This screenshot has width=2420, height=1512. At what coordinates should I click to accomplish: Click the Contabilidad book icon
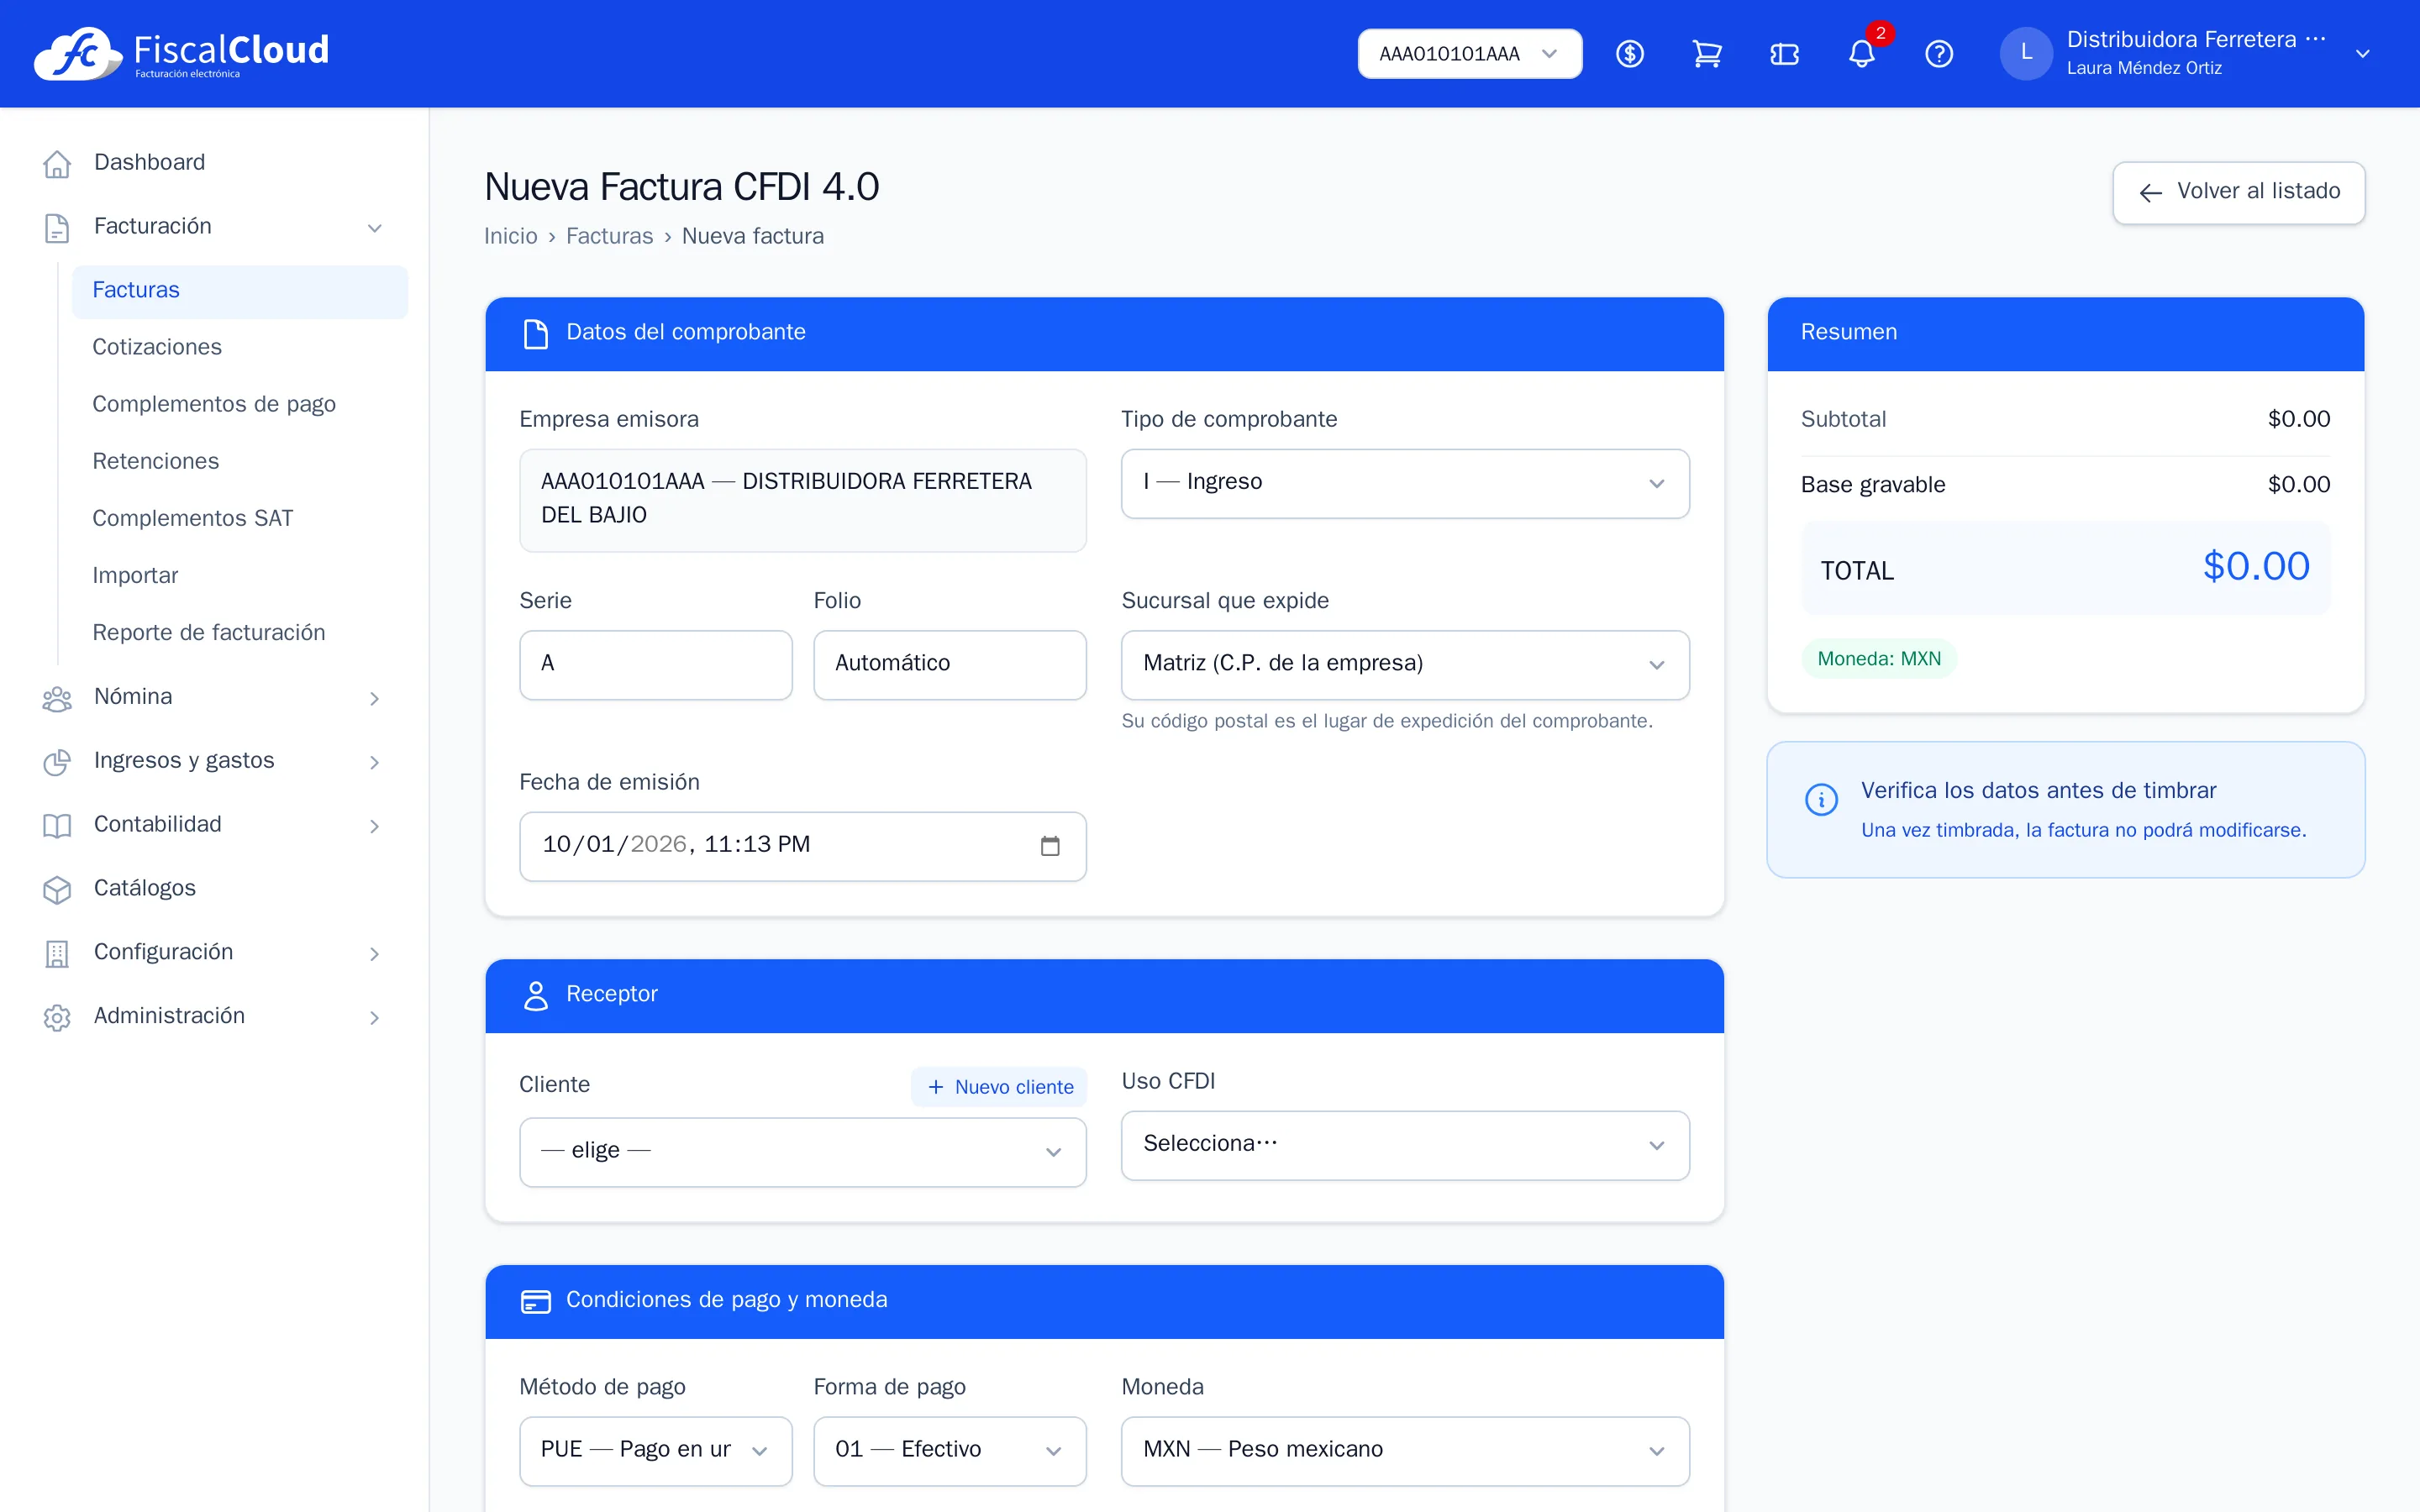(x=57, y=825)
